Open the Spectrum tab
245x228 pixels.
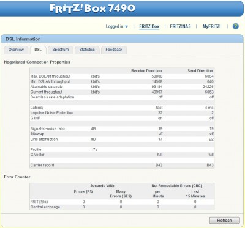pos(61,50)
